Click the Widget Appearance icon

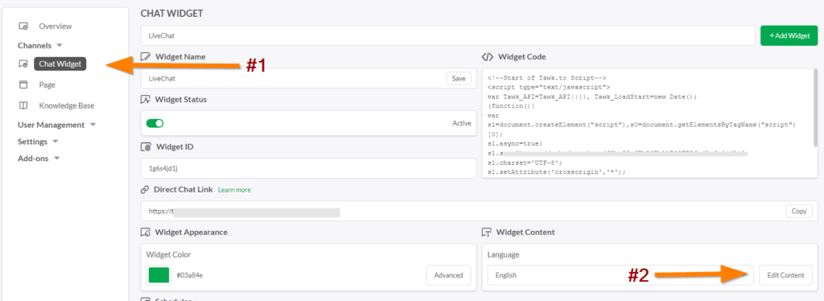pyautogui.click(x=146, y=232)
